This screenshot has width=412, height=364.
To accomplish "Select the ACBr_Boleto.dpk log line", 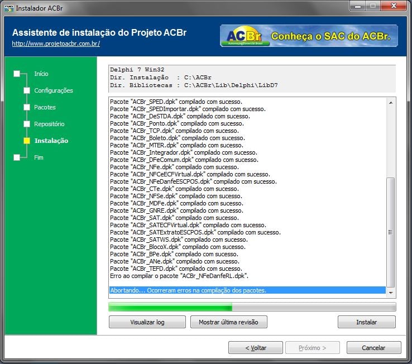I will (178, 138).
